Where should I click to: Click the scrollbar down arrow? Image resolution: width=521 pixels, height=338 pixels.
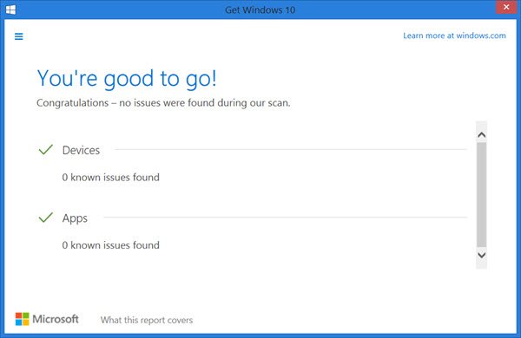click(x=481, y=255)
